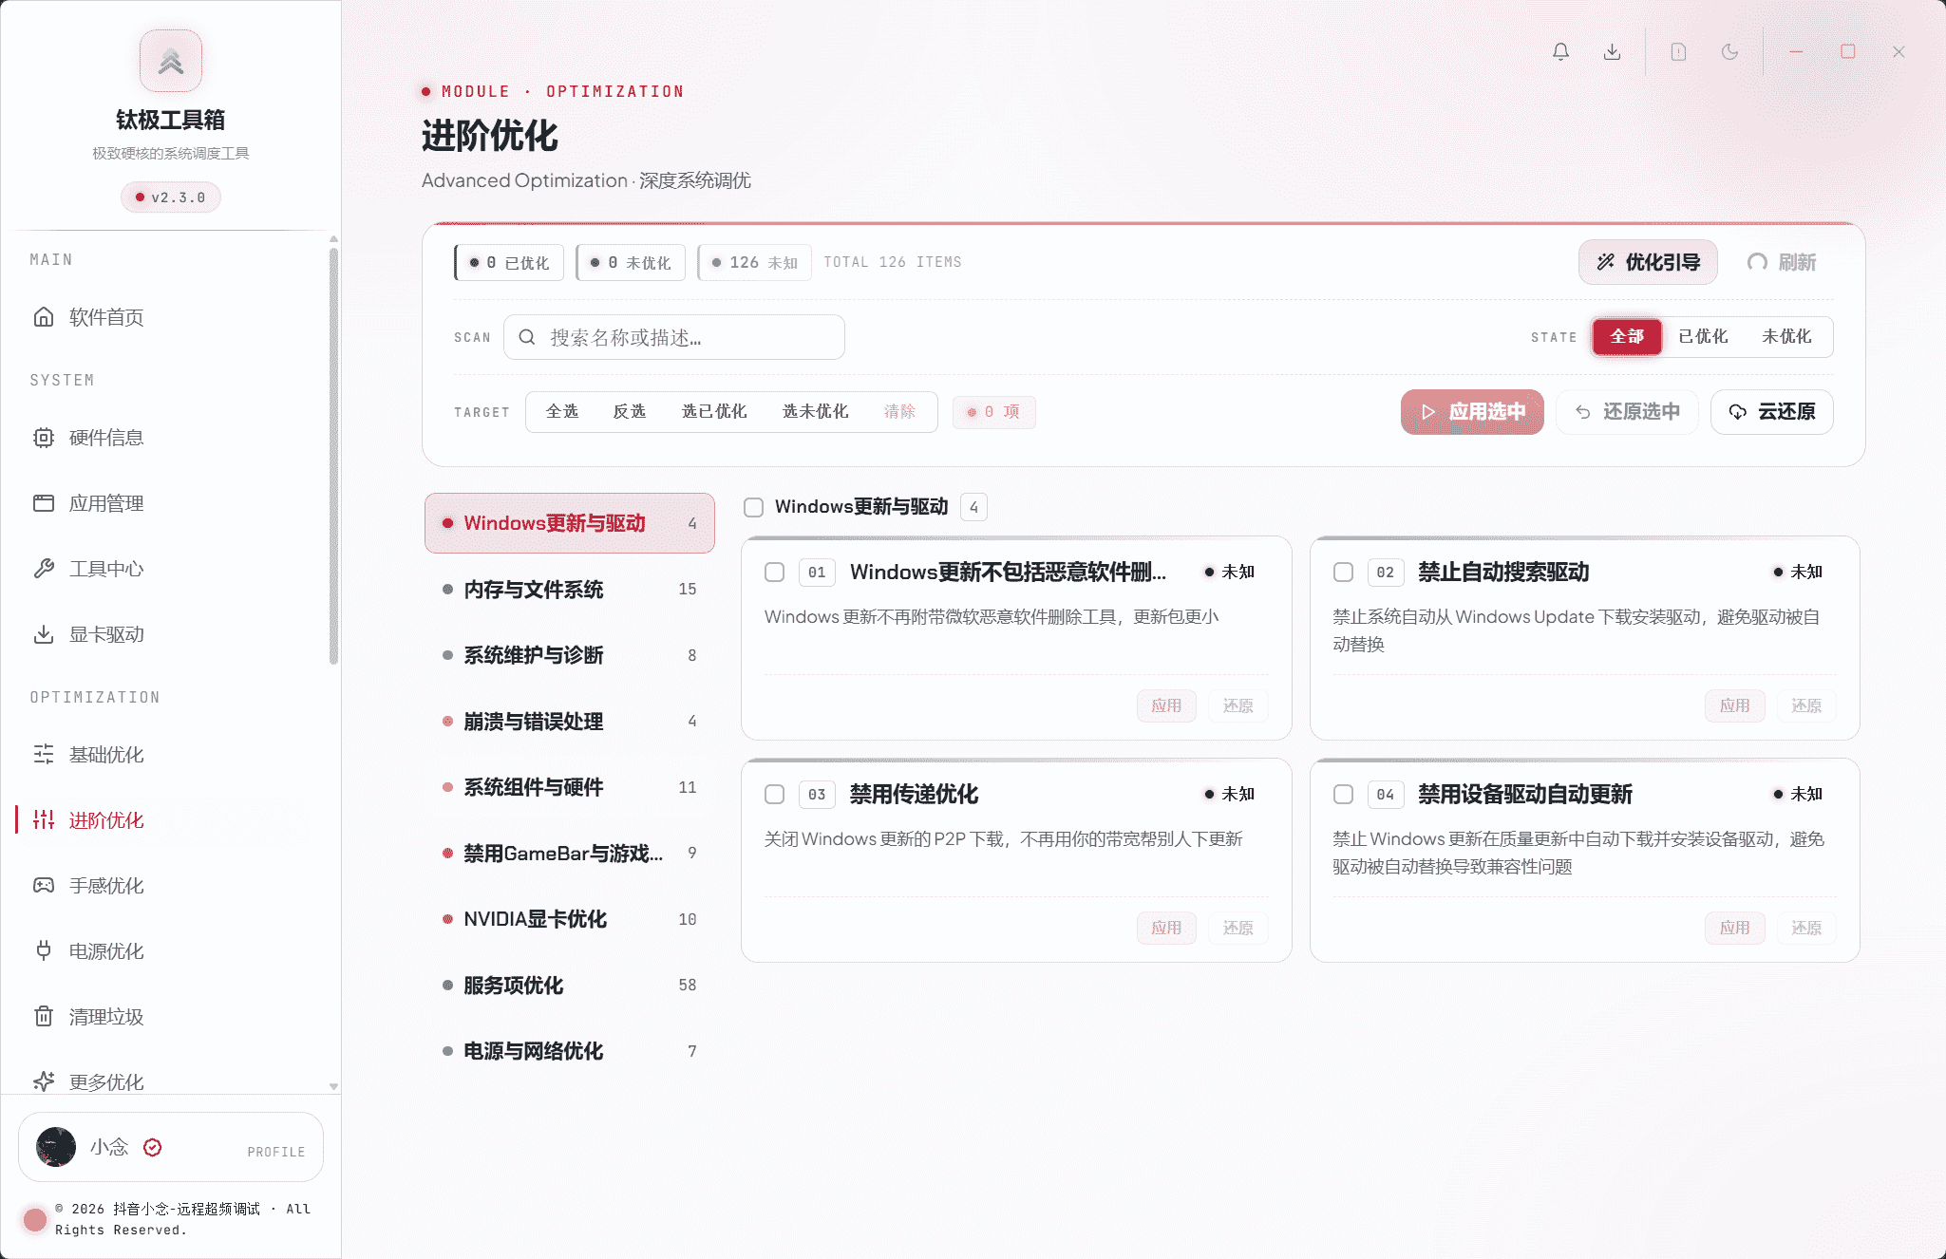This screenshot has width=1946, height=1259.
Task: Select the 系统维护与诊断 category
Action: (x=569, y=655)
